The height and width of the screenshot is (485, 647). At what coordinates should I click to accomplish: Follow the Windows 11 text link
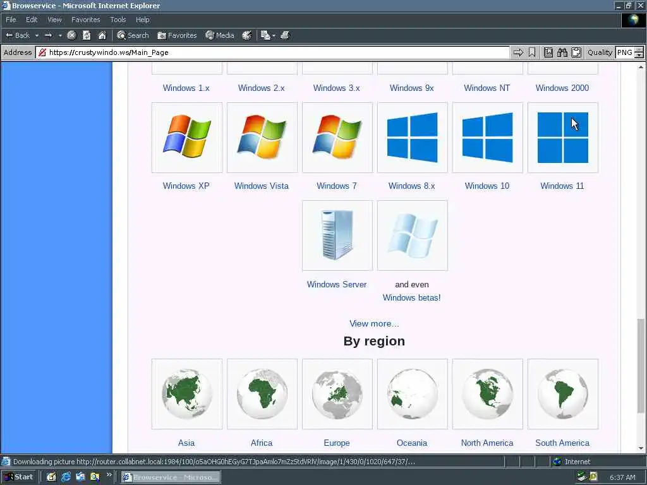[x=562, y=186]
